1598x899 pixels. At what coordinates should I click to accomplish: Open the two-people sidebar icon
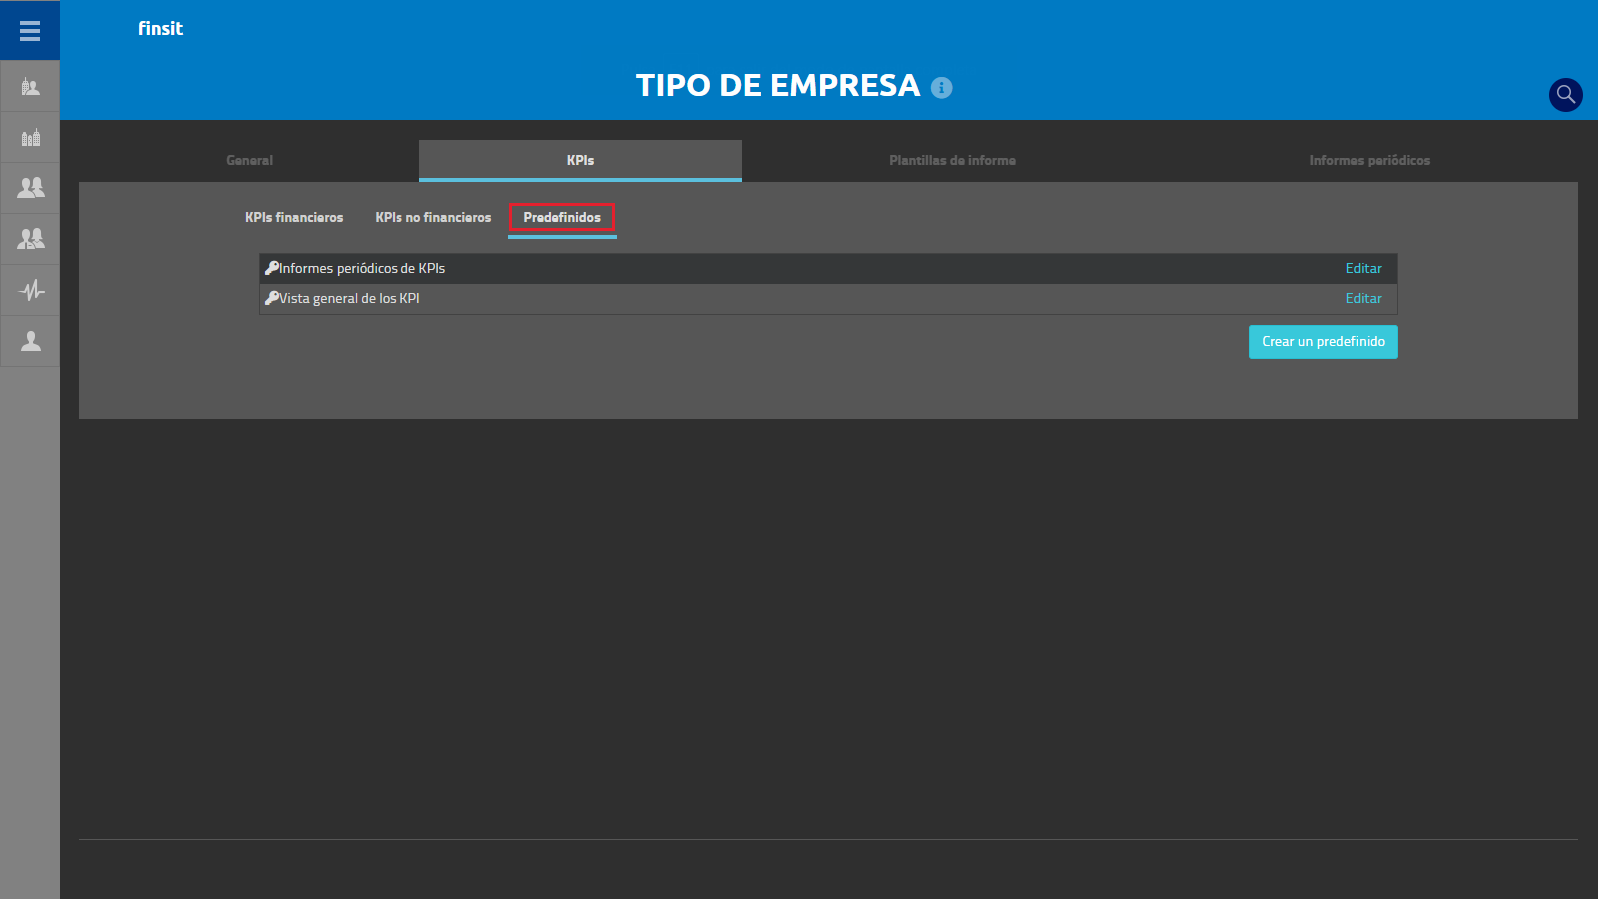coord(30,188)
